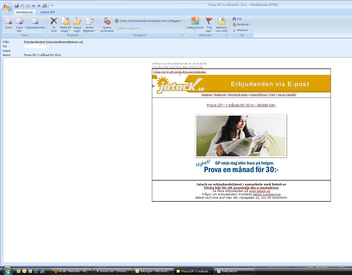
Task: Go to next item with down arrow
Action: (39, 5)
